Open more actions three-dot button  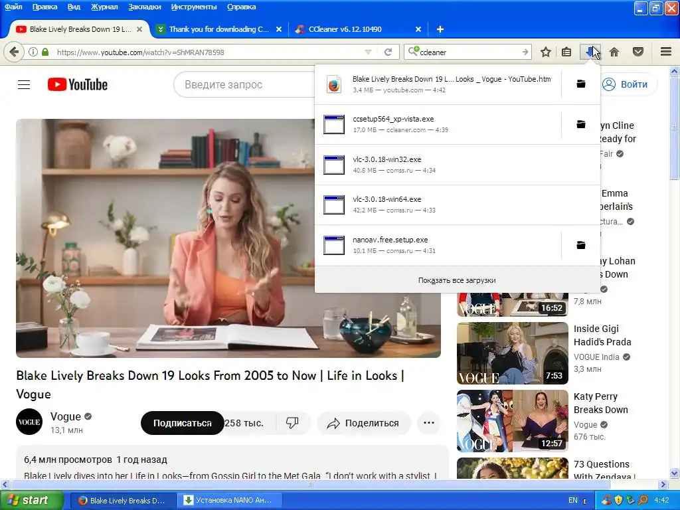coord(428,423)
